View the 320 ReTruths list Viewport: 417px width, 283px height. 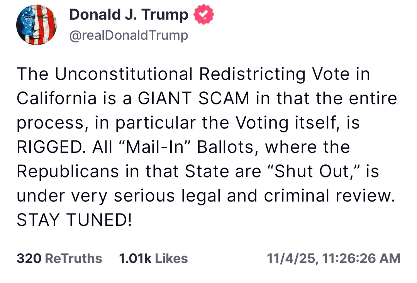[x=59, y=258]
